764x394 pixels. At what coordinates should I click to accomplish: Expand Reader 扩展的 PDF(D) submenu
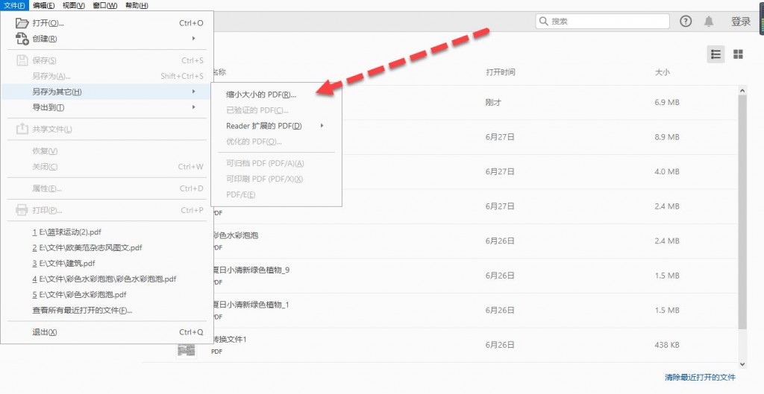(276, 126)
